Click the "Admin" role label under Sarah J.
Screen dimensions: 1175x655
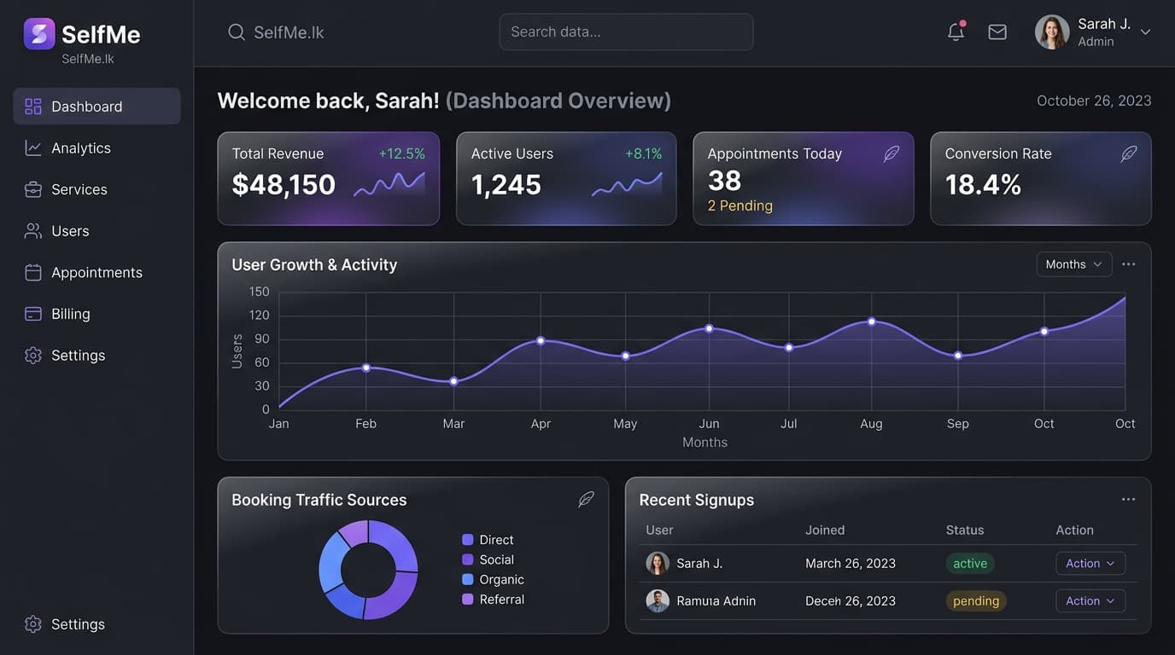[1096, 42]
